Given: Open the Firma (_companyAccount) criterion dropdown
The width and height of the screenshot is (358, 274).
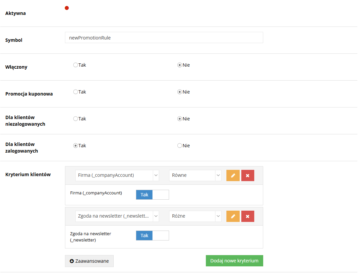Looking at the screenshot, I should 117,175.
